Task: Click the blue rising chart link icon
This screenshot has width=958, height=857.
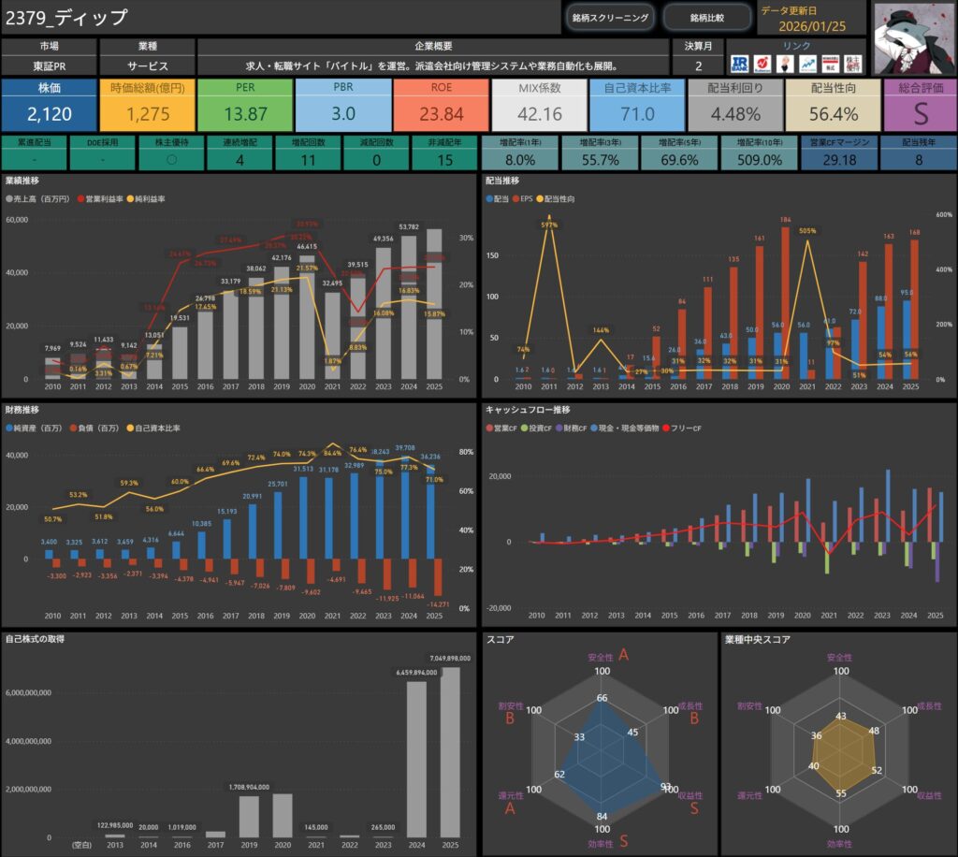Action: 806,64
